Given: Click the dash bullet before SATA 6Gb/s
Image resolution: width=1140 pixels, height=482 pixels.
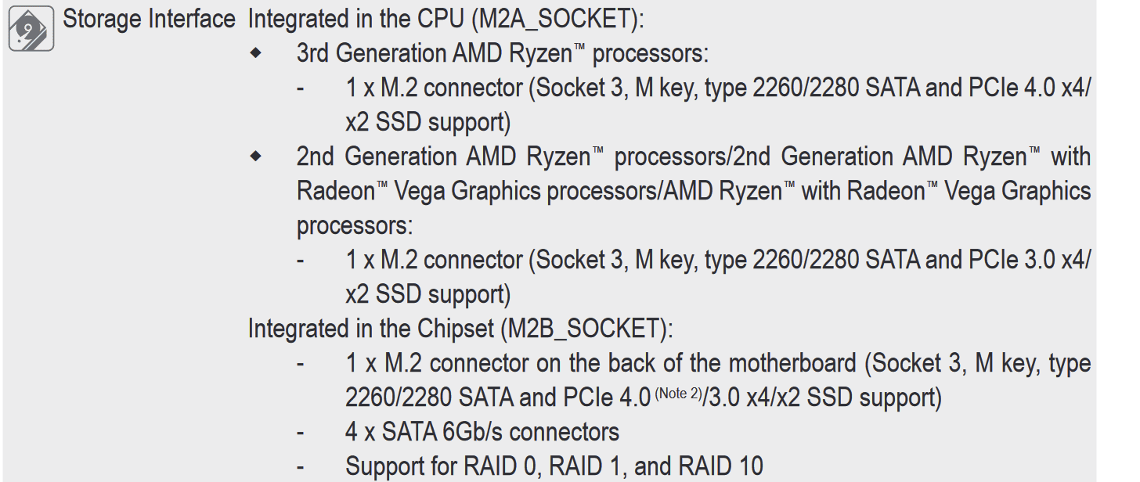Looking at the screenshot, I should [301, 432].
